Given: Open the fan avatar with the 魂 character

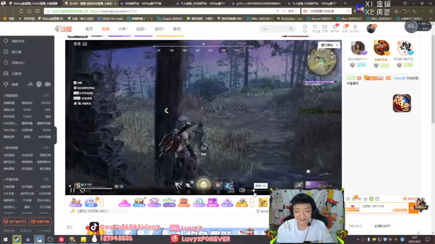Looking at the screenshot, I should 405,48.
